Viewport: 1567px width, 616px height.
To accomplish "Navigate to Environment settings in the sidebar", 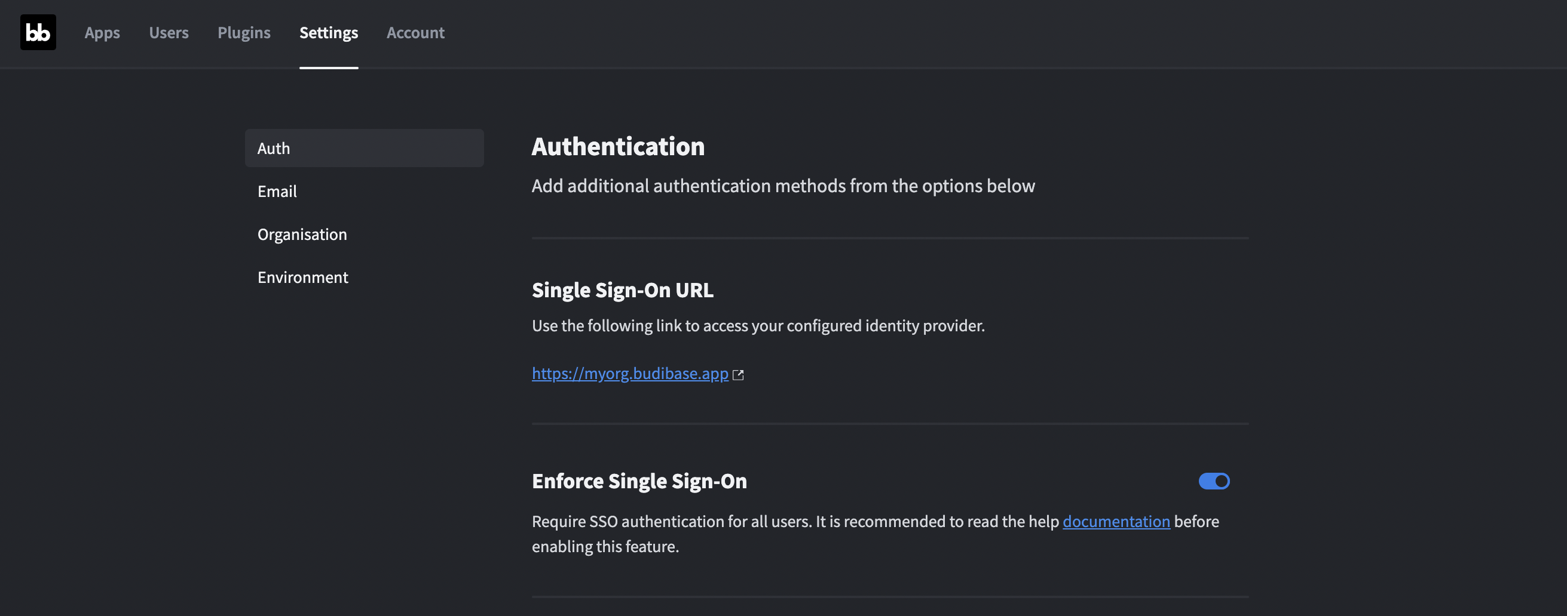I will pos(303,278).
